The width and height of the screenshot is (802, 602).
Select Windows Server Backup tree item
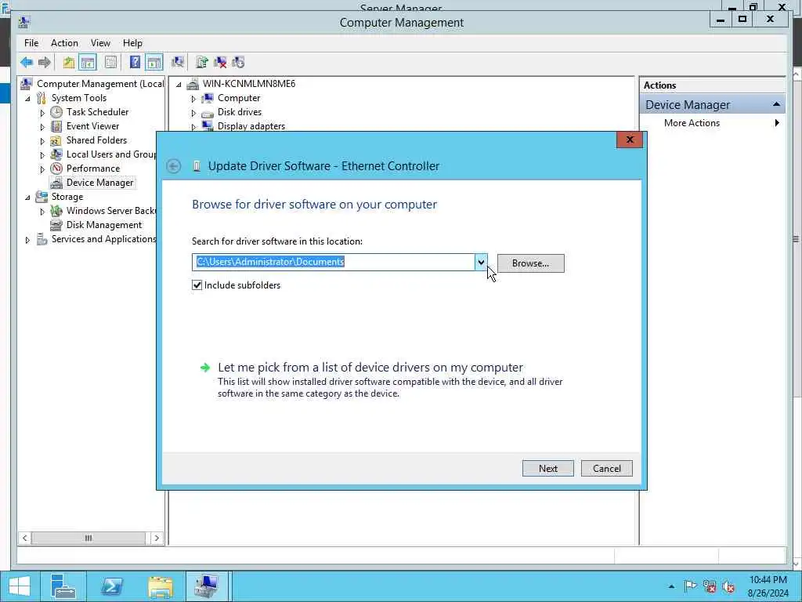(x=111, y=211)
